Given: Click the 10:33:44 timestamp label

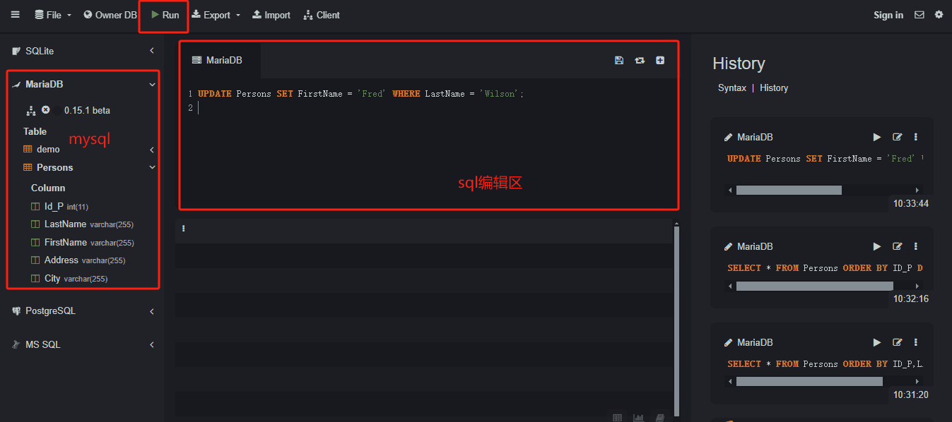Looking at the screenshot, I should click(x=910, y=203).
